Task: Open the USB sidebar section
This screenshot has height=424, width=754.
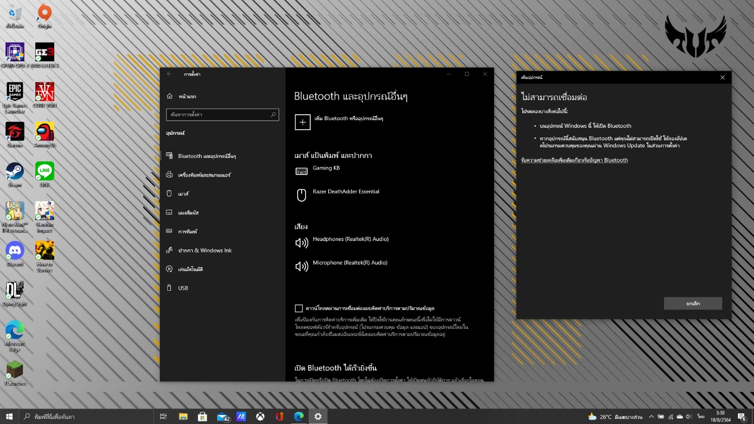Action: coord(223,288)
